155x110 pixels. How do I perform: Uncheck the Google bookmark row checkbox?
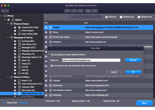click(x=46, y=27)
